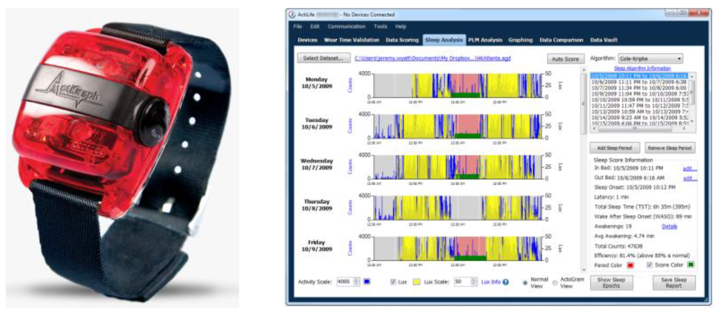Viewport: 720px width, 318px height.
Task: Click the blue Activity Scale color box
Action: pos(367,282)
